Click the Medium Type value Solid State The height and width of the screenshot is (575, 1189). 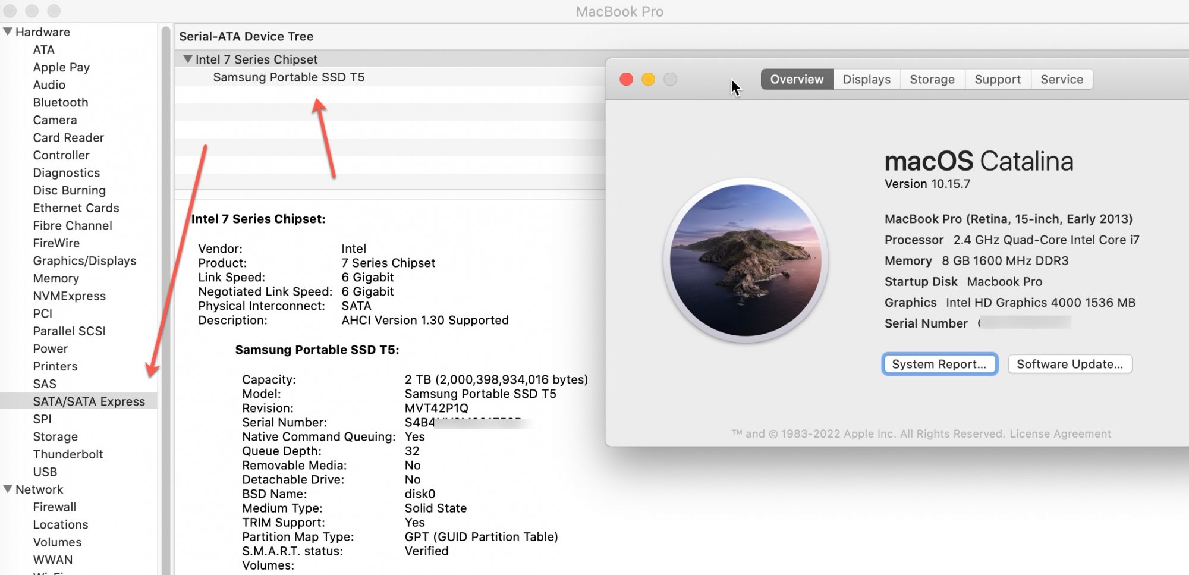pos(436,508)
